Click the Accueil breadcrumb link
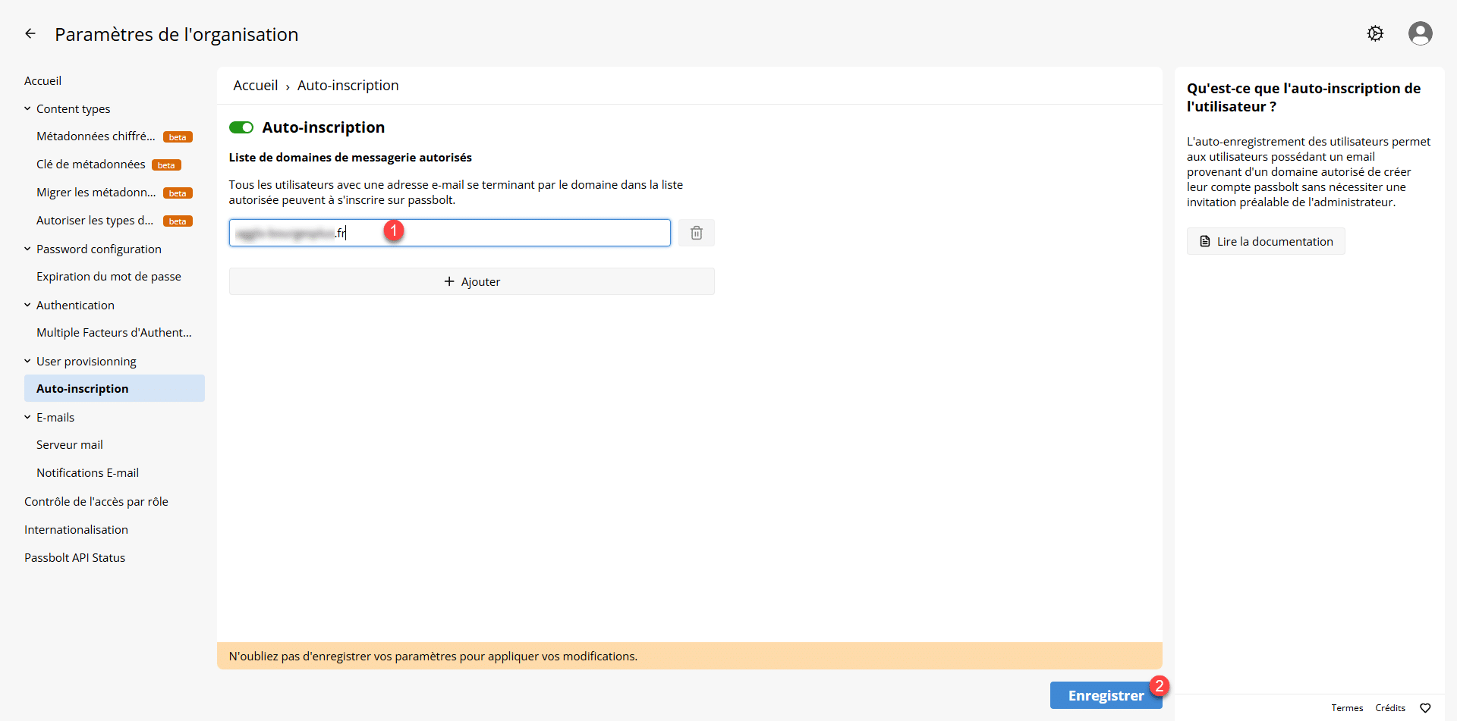This screenshot has width=1457, height=721. [255, 86]
